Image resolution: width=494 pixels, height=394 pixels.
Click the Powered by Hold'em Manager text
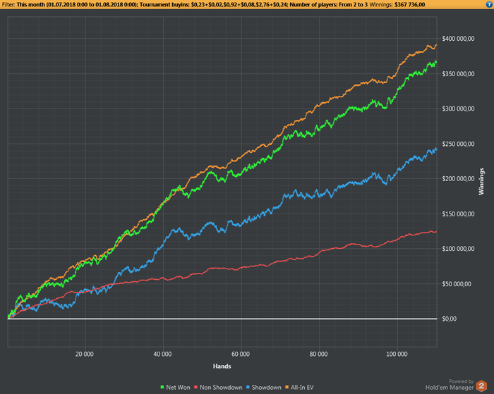point(450,385)
